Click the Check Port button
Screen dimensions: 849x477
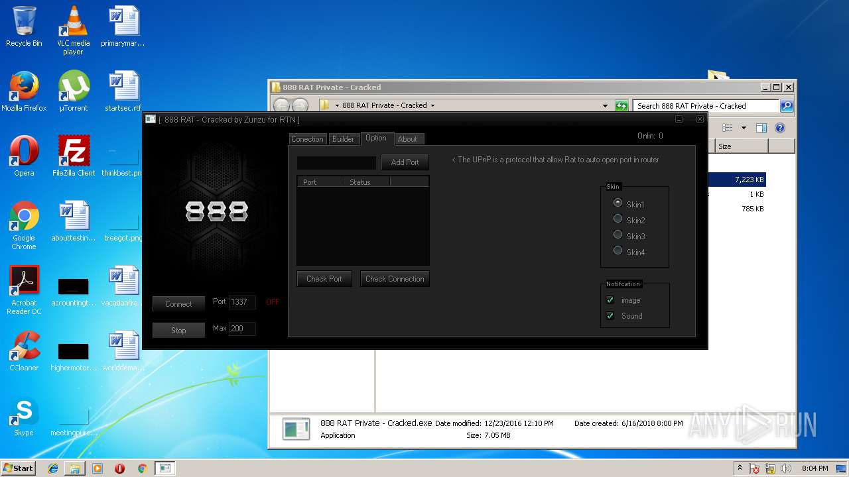324,279
